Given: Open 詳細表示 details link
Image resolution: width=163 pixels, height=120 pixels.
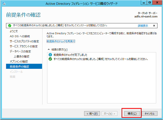Looking at the screenshot, I should [143, 25].
